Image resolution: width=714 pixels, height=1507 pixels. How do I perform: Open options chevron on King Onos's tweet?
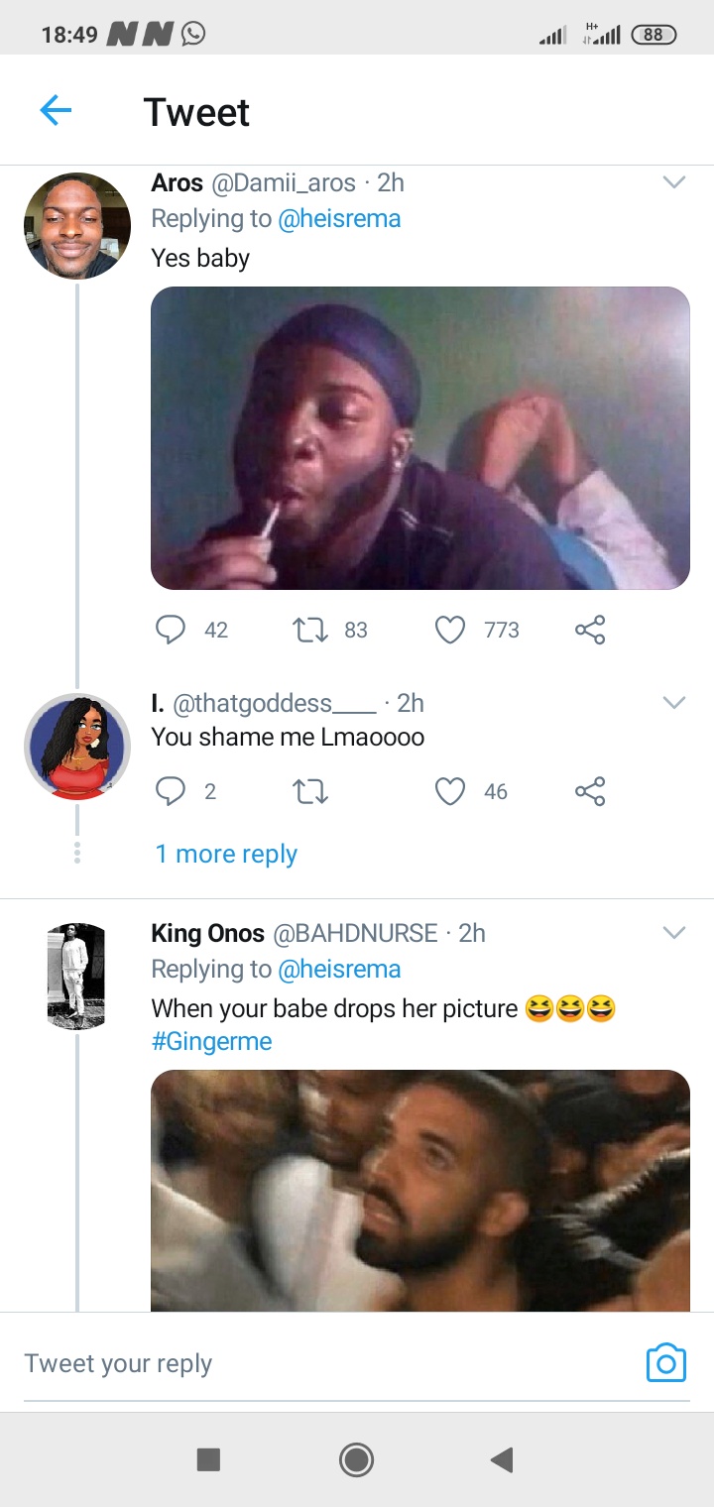(674, 933)
